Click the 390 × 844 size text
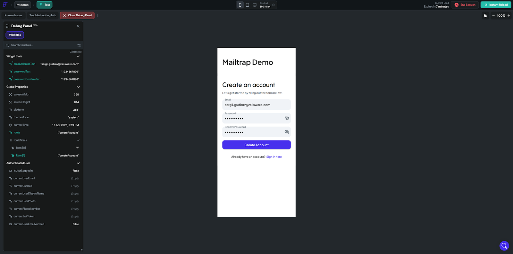Viewport: 513px width, 254px height. coord(265,7)
